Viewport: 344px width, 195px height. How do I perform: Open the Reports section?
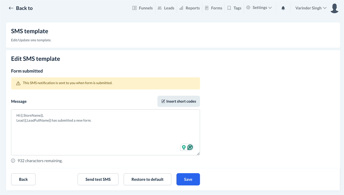point(189,8)
